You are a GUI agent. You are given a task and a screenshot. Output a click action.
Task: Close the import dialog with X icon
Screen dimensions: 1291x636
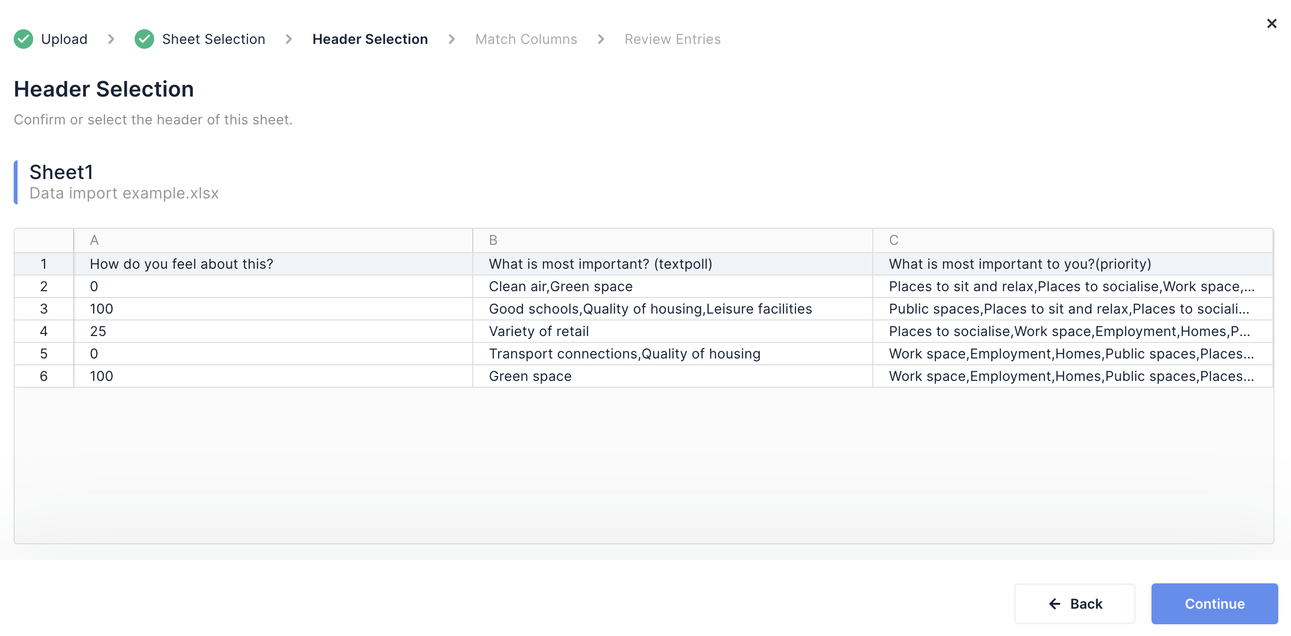click(1271, 23)
